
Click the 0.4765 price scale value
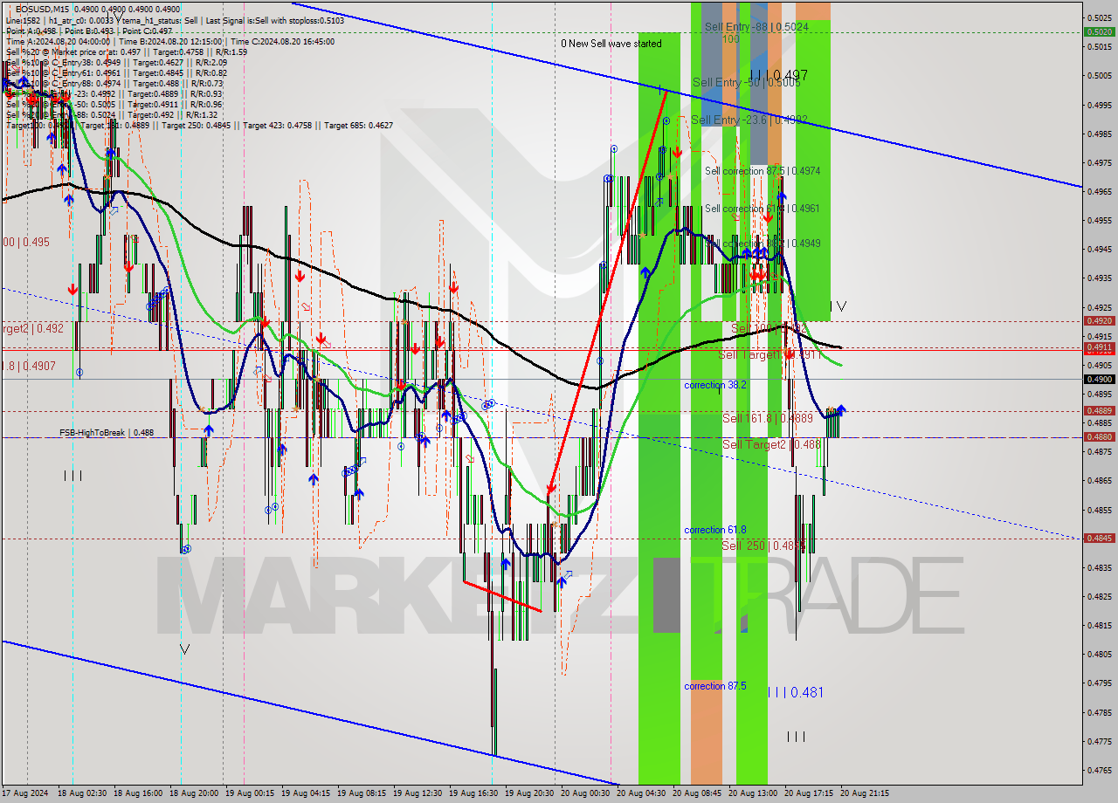[1100, 770]
